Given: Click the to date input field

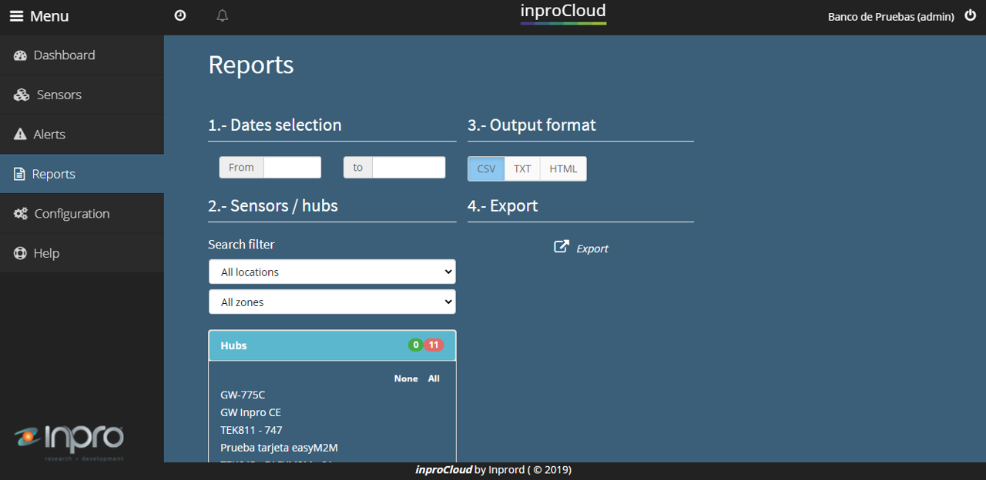Looking at the screenshot, I should point(408,168).
